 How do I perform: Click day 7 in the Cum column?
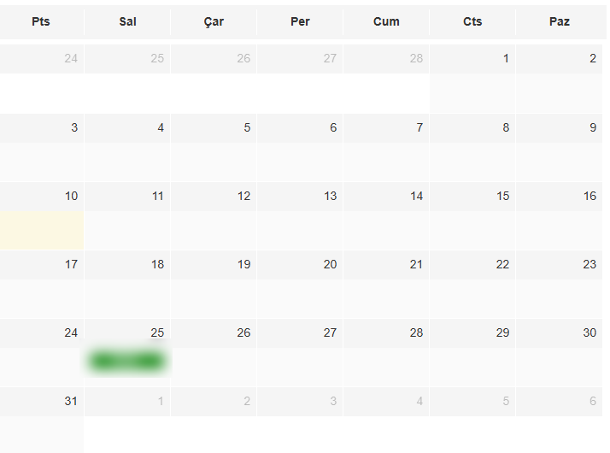pos(419,127)
